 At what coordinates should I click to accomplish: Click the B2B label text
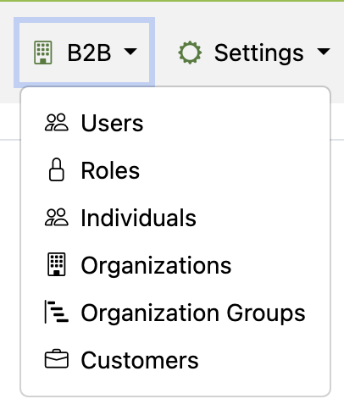click(x=89, y=53)
